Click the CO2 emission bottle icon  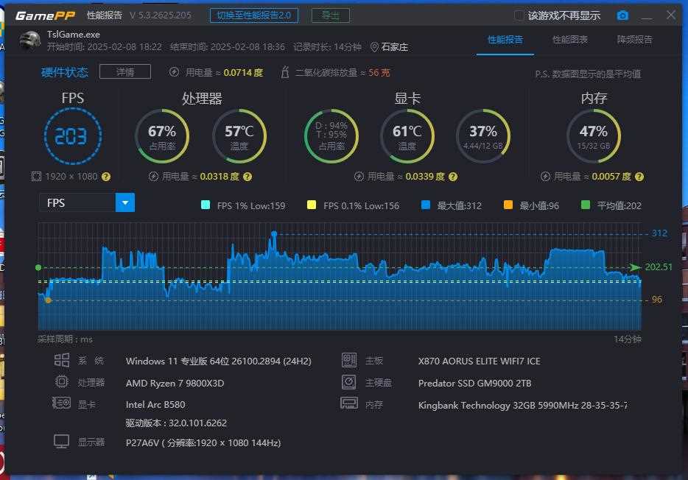pyautogui.click(x=285, y=72)
